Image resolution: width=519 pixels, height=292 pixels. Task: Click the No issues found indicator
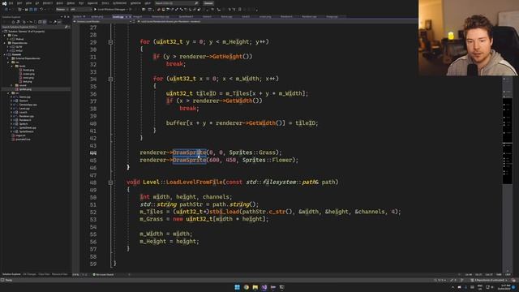pos(103,274)
